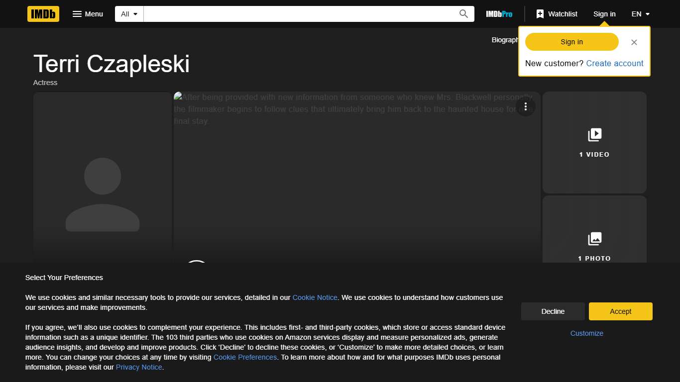Expand the EN language selector
The image size is (680, 382).
click(640, 14)
